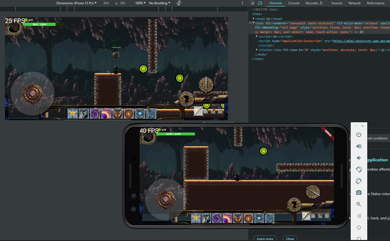Click the "<!DOCTYPE html>" line
This screenshot has height=241, width=390.
tap(265, 10)
